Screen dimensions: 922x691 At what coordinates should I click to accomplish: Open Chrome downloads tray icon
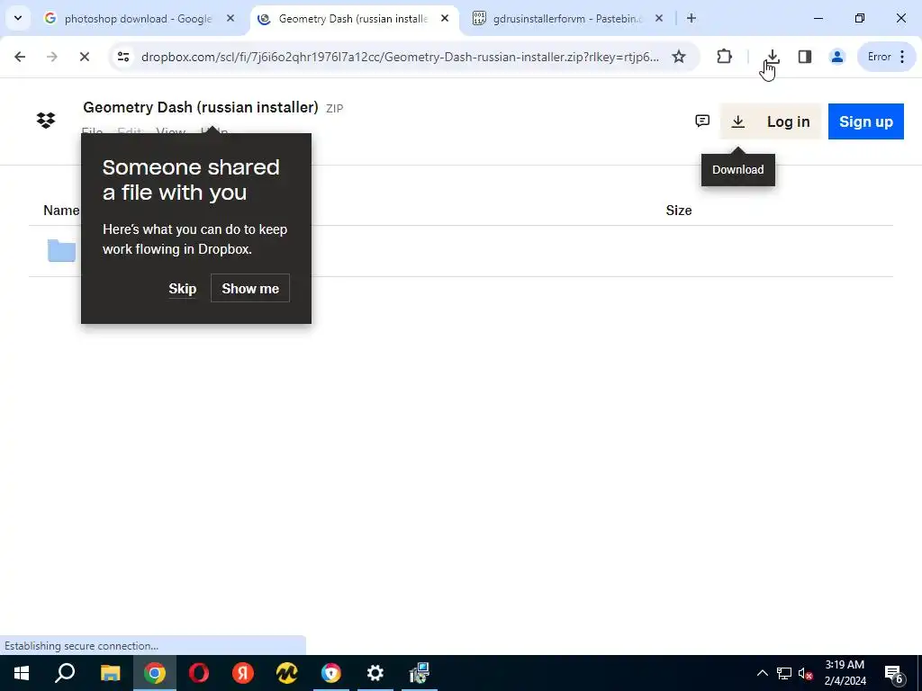click(x=773, y=57)
